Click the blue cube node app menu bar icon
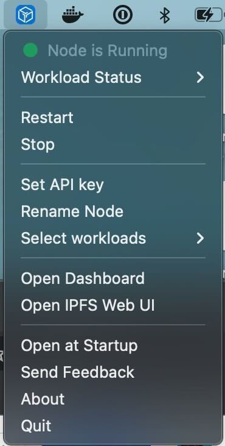The height and width of the screenshot is (446, 225). tap(26, 15)
